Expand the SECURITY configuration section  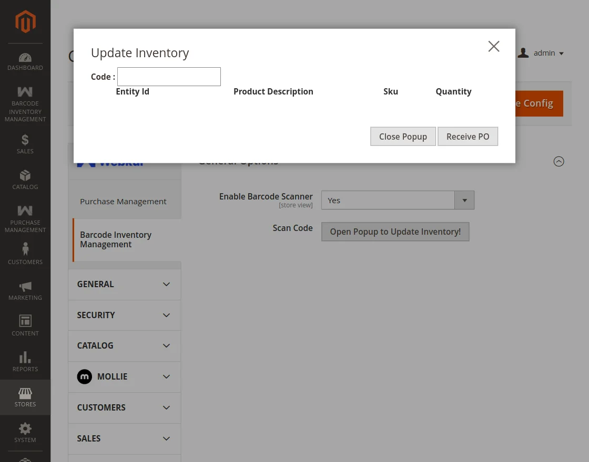click(x=124, y=315)
